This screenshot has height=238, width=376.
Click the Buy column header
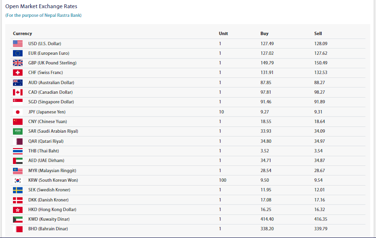264,34
